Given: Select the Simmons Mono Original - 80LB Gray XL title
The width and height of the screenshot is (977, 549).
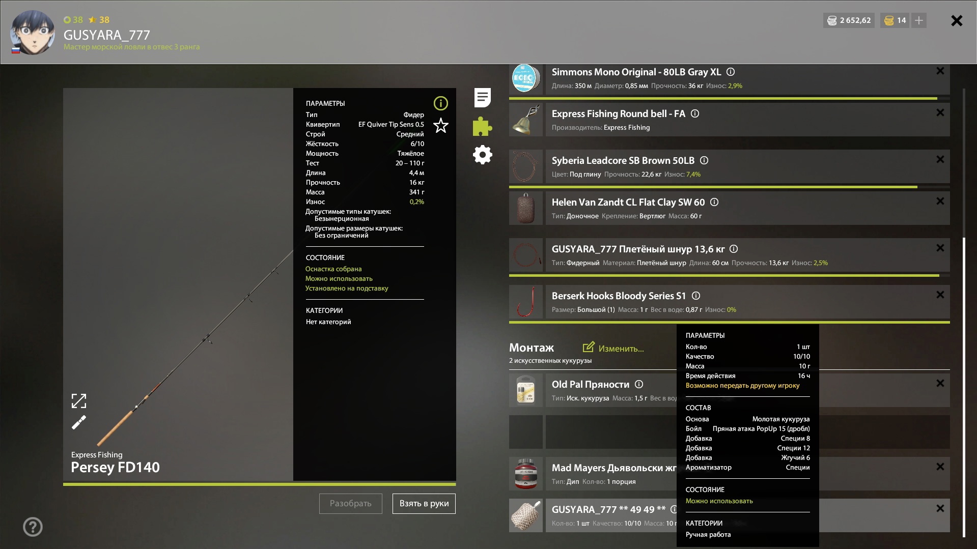Looking at the screenshot, I should [x=636, y=72].
